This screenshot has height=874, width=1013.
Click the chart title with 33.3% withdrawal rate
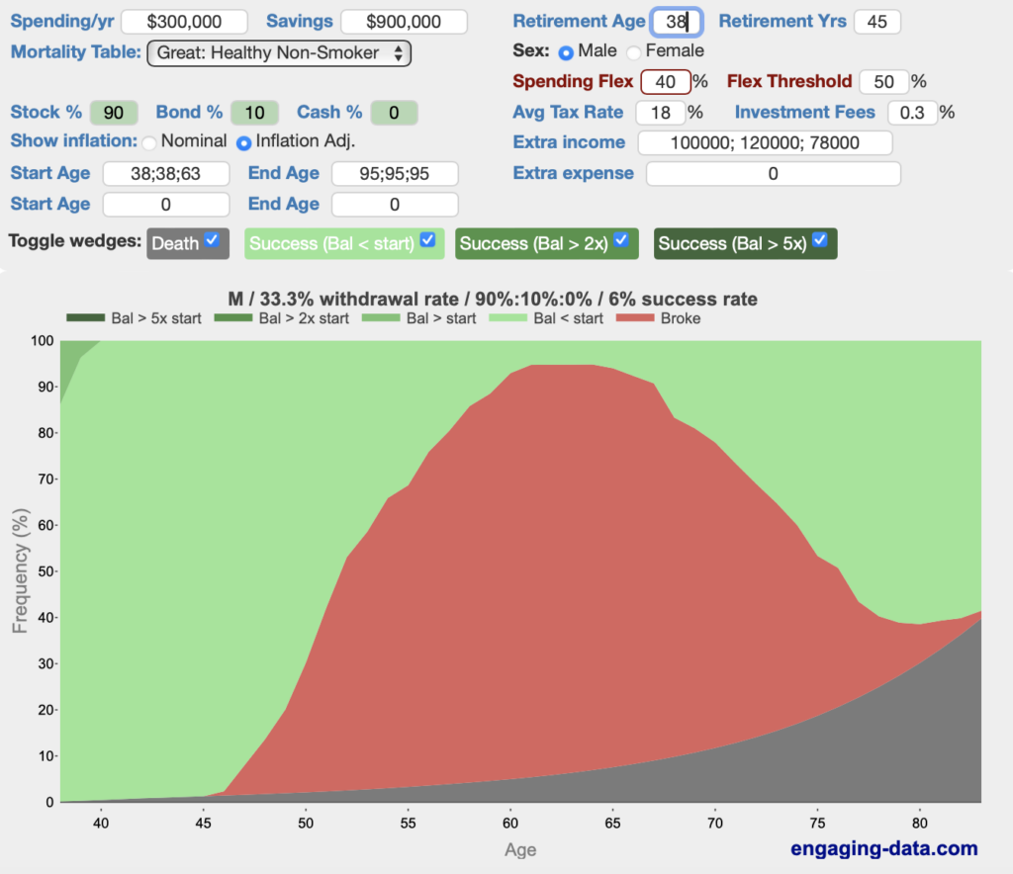tap(493, 299)
